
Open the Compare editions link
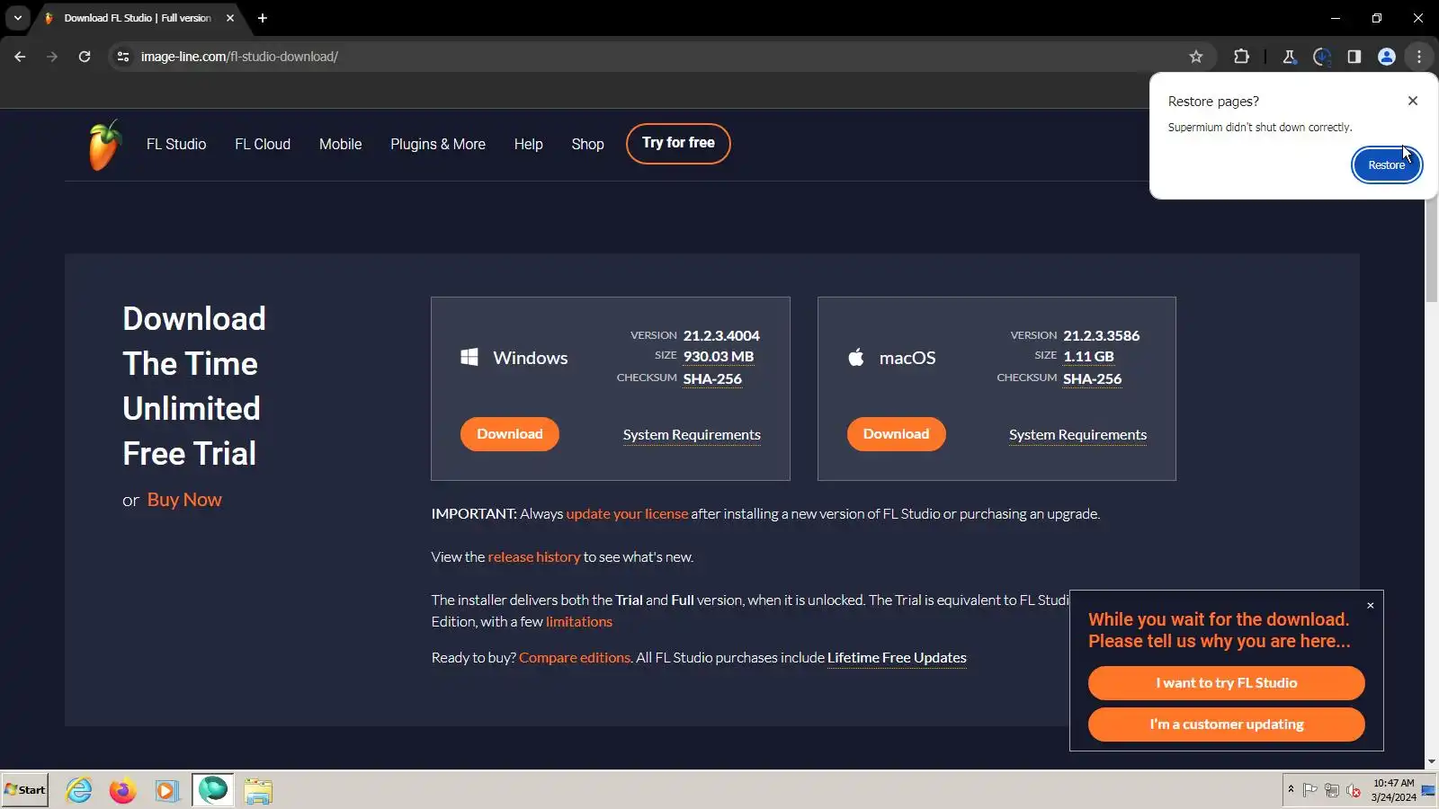575,658
